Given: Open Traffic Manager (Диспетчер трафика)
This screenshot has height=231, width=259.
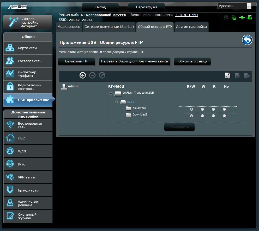Looking at the screenshot, I should [x=28, y=74].
